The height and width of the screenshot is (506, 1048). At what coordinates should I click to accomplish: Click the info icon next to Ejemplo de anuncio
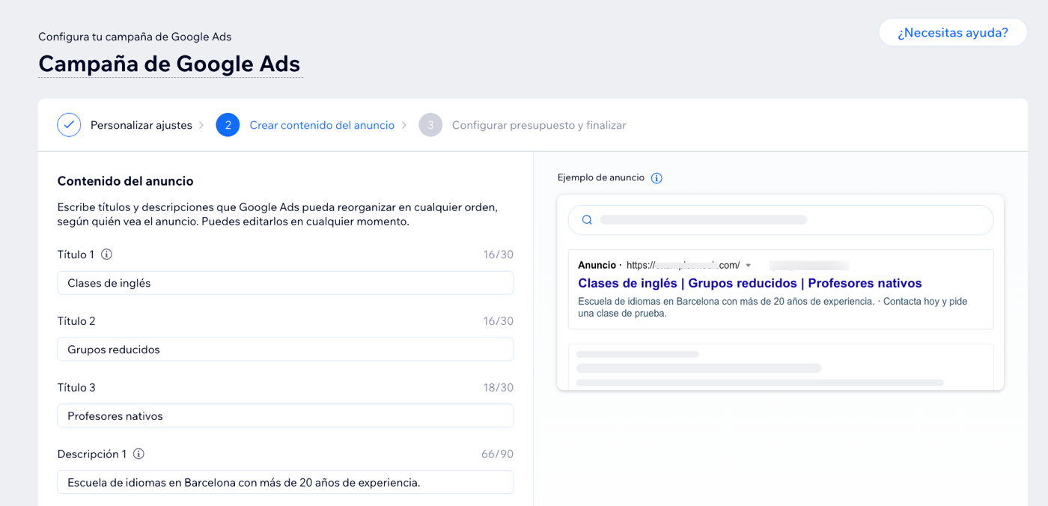(656, 178)
